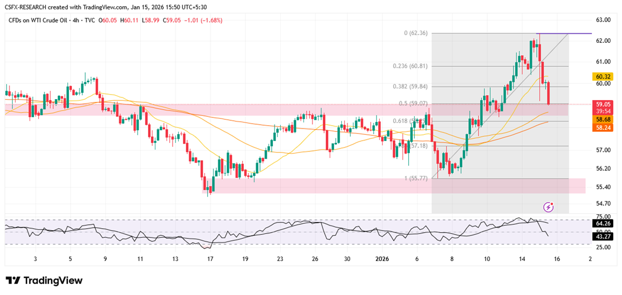
Task: Click the 58.24 moving average price label
Action: [603, 127]
